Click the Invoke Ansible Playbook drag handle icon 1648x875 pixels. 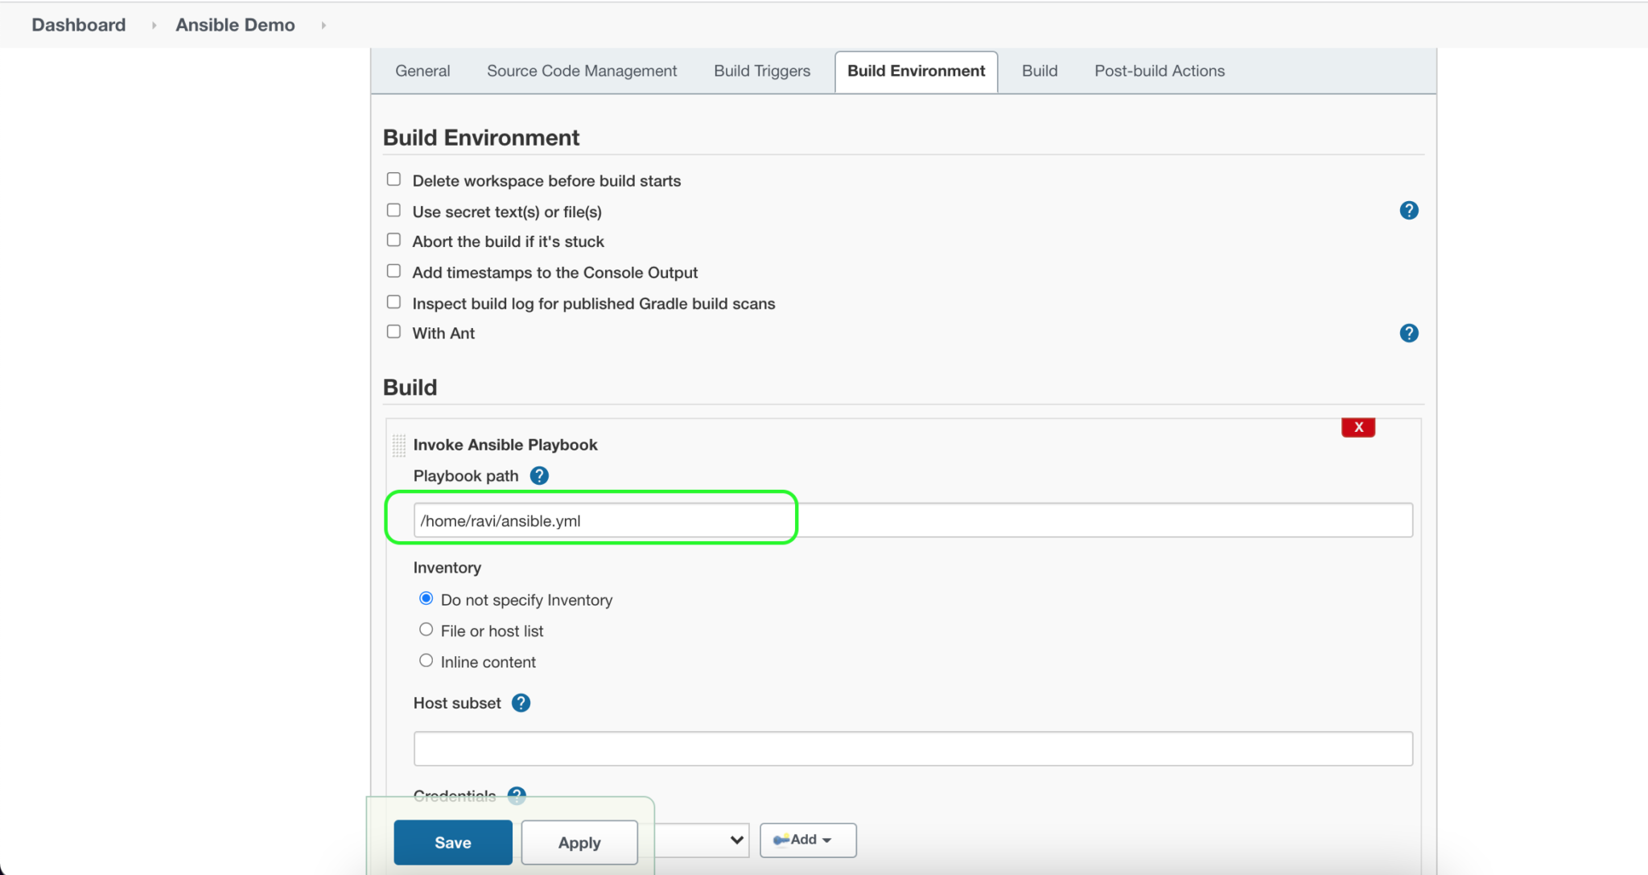[x=398, y=445]
